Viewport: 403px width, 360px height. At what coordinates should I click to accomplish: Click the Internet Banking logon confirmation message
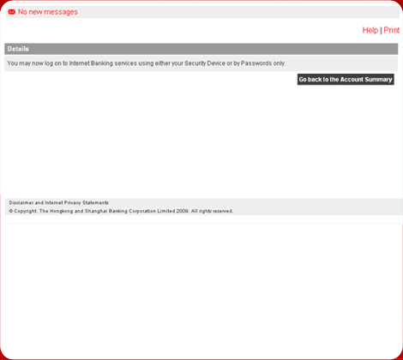pos(147,63)
